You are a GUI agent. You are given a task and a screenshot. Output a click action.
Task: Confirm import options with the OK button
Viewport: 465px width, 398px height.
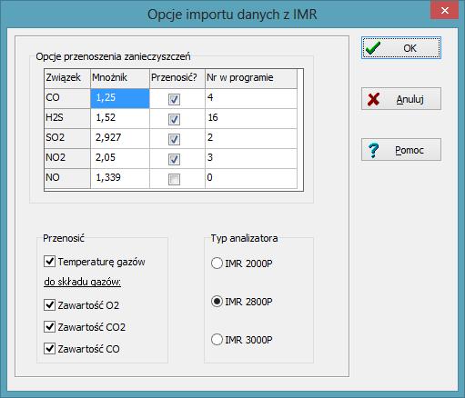(401, 48)
